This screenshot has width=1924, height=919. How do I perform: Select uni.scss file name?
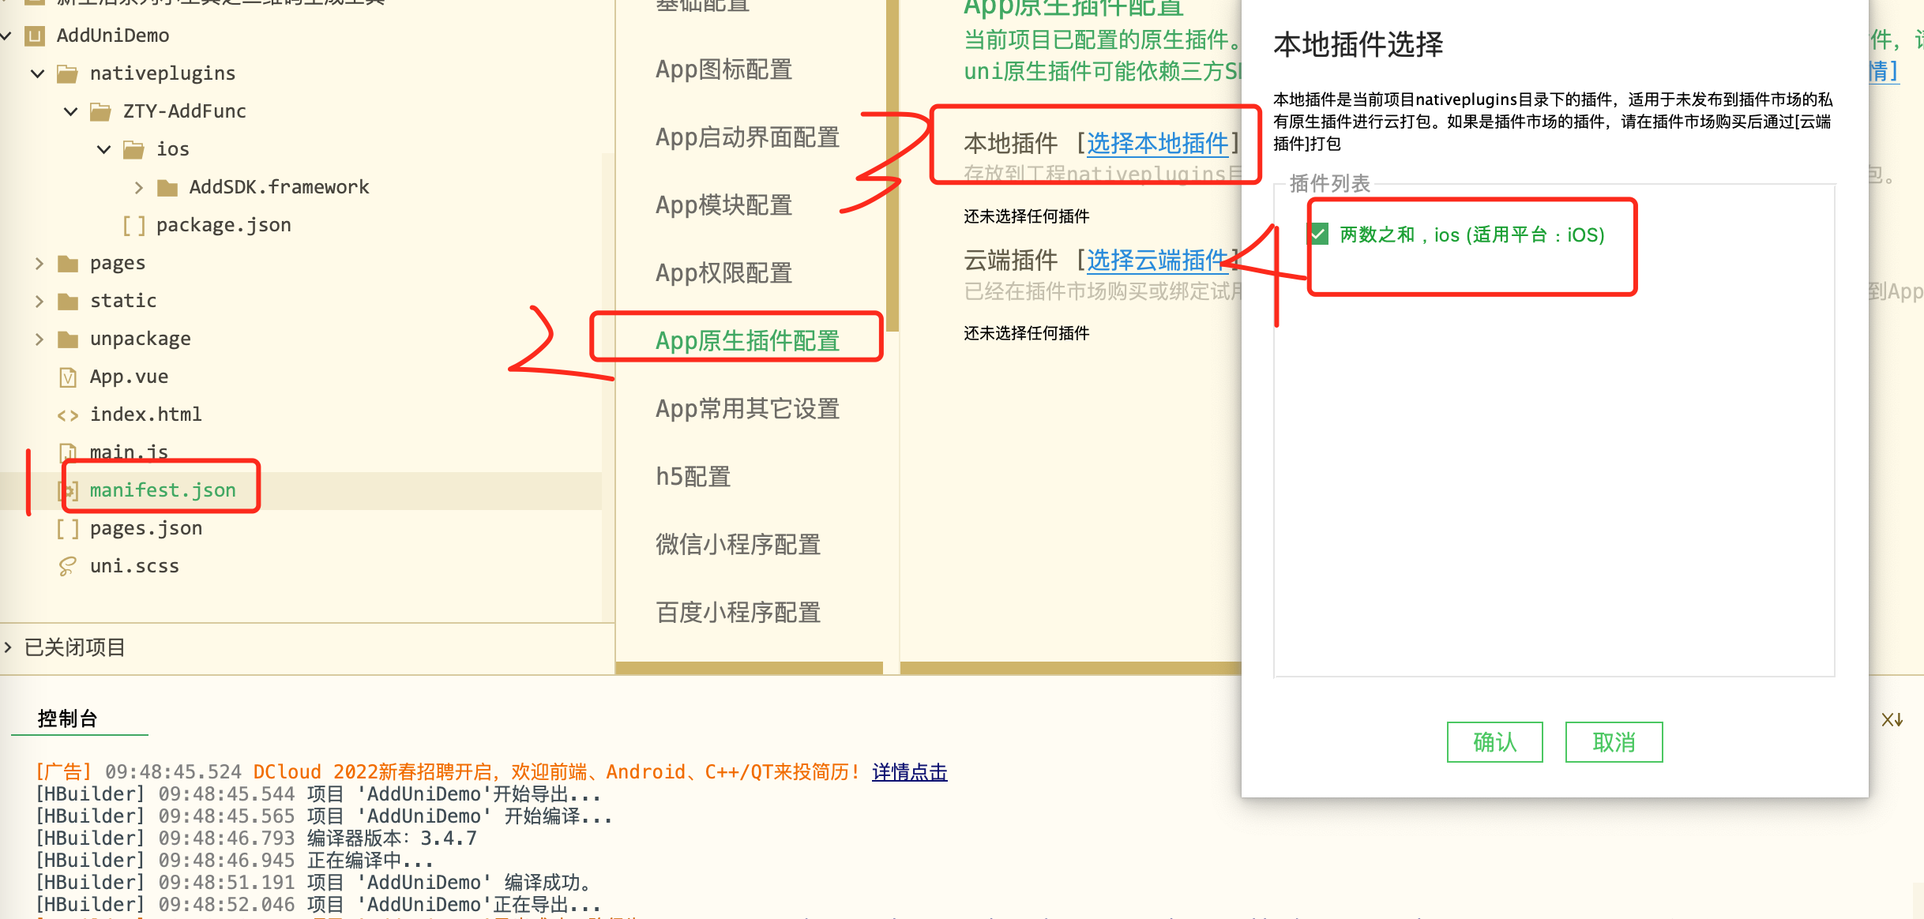coord(134,566)
